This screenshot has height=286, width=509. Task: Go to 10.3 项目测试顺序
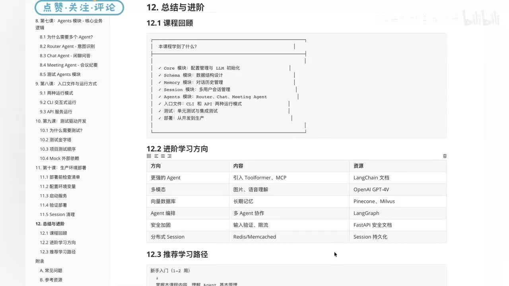[58, 149]
